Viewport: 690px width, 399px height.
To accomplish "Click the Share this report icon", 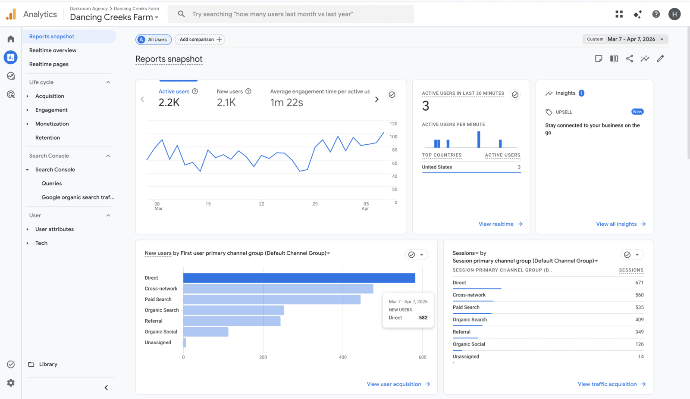I will [630, 59].
